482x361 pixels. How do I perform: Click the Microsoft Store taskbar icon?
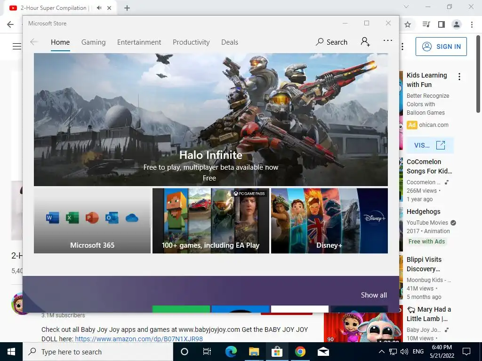click(277, 352)
